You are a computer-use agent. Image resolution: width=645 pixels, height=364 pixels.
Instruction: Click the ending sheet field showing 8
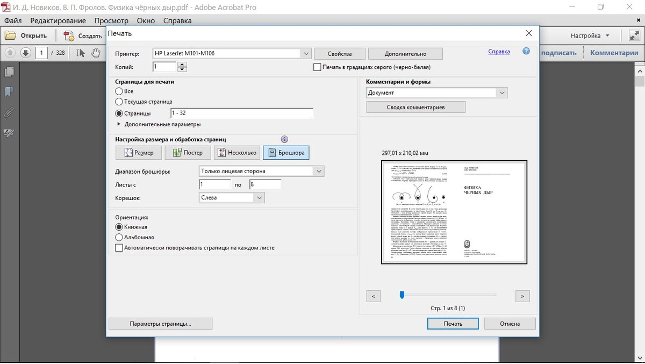[265, 184]
